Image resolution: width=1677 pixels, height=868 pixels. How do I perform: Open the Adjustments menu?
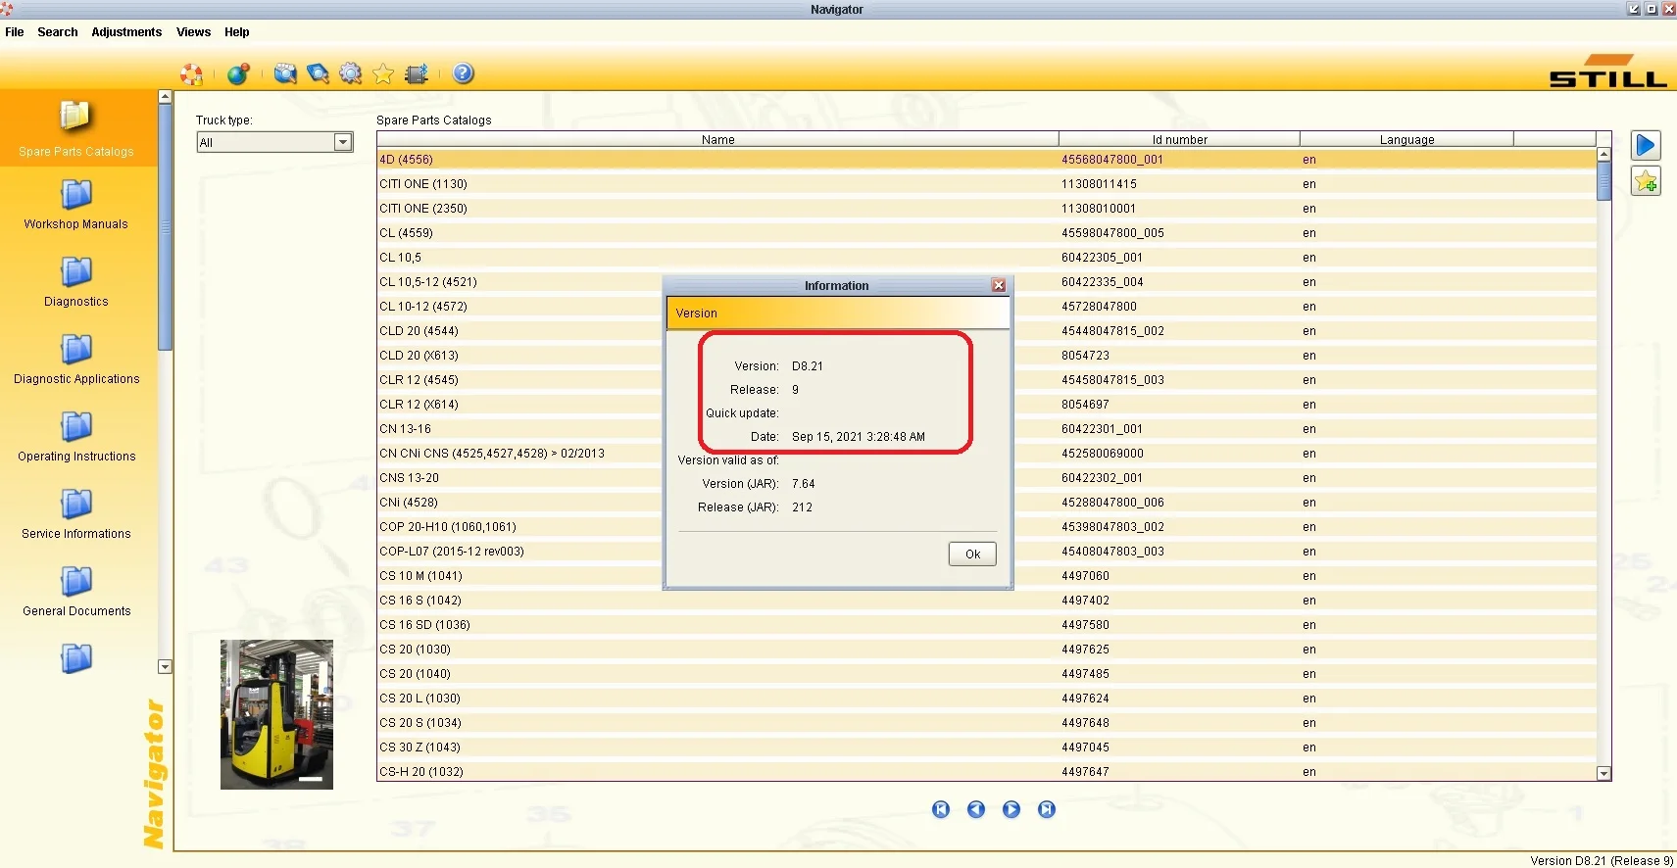click(126, 32)
